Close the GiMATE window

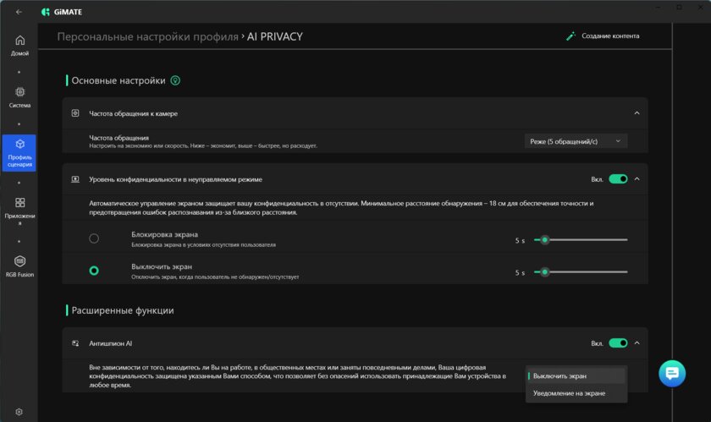pyautogui.click(x=700, y=8)
